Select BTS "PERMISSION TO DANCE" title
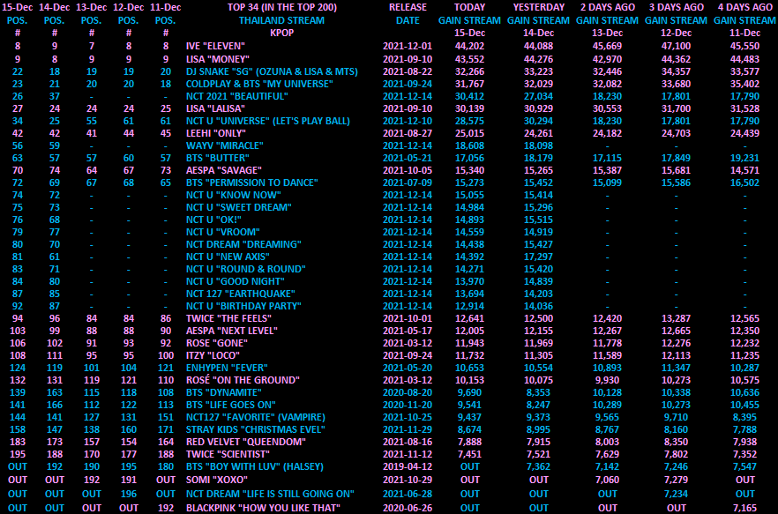 (252, 183)
